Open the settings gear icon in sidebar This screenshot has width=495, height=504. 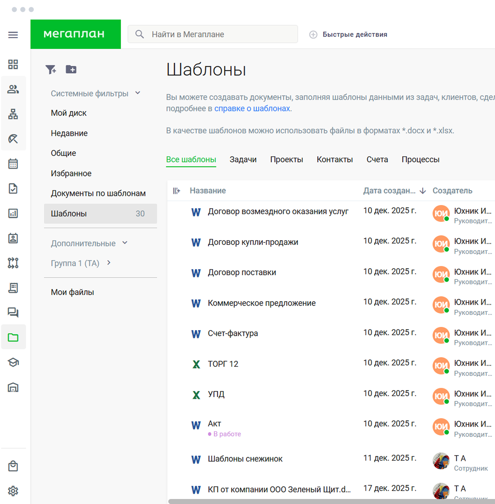coord(13,491)
